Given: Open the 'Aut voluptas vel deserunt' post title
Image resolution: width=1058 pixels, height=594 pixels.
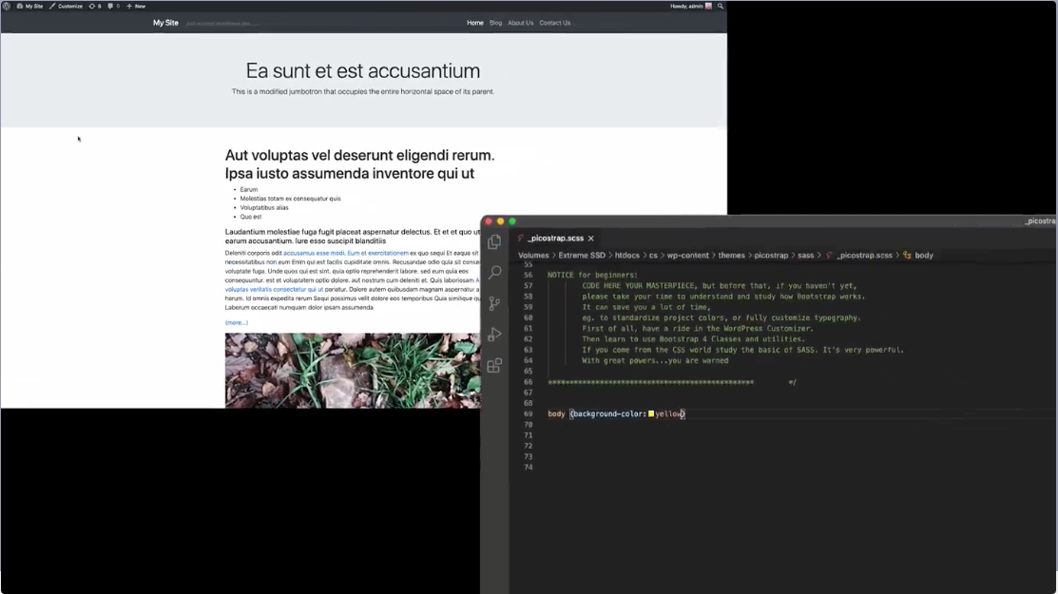Looking at the screenshot, I should (x=359, y=164).
